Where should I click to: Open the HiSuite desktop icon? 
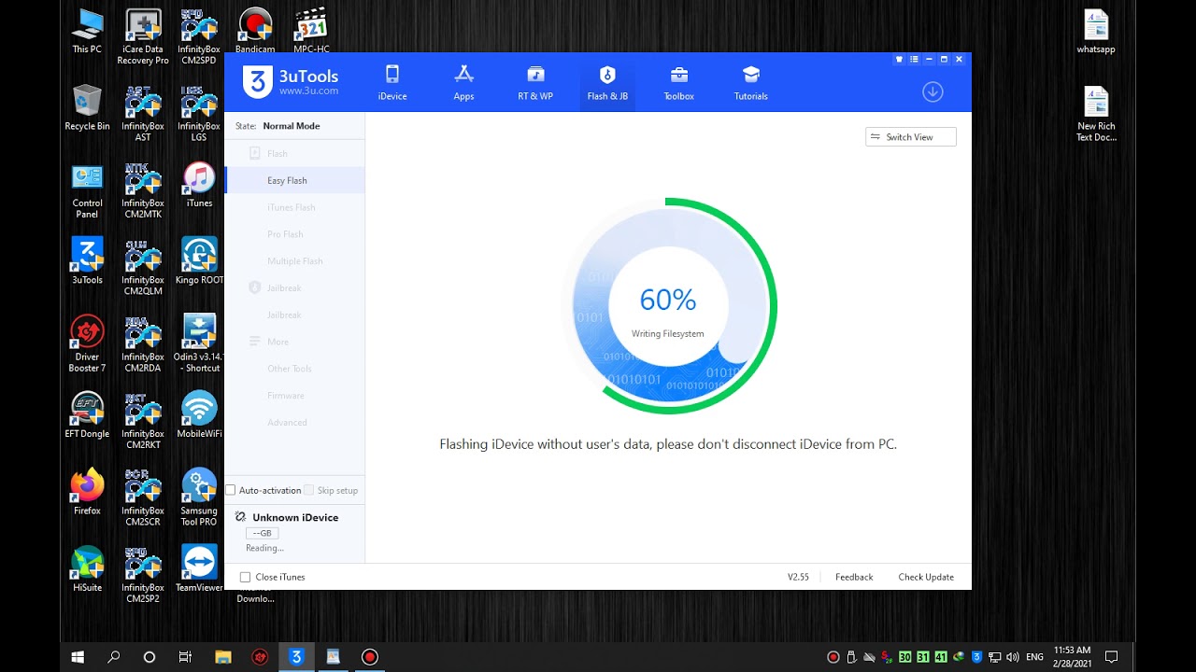(87, 568)
